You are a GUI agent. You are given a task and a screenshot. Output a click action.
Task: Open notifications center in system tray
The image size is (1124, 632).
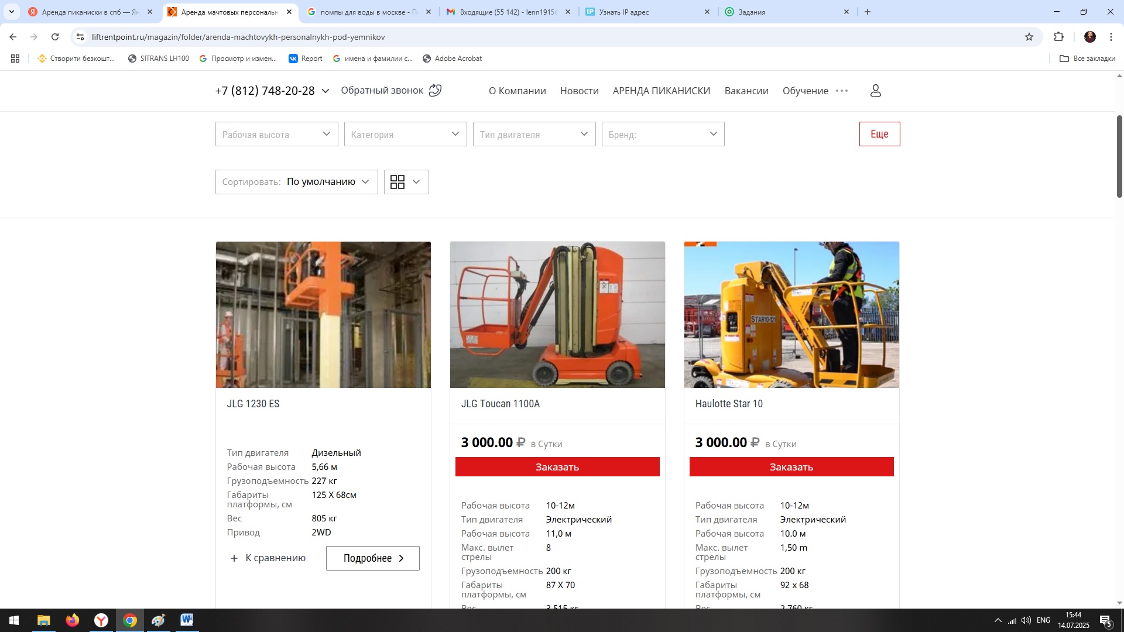1106,620
